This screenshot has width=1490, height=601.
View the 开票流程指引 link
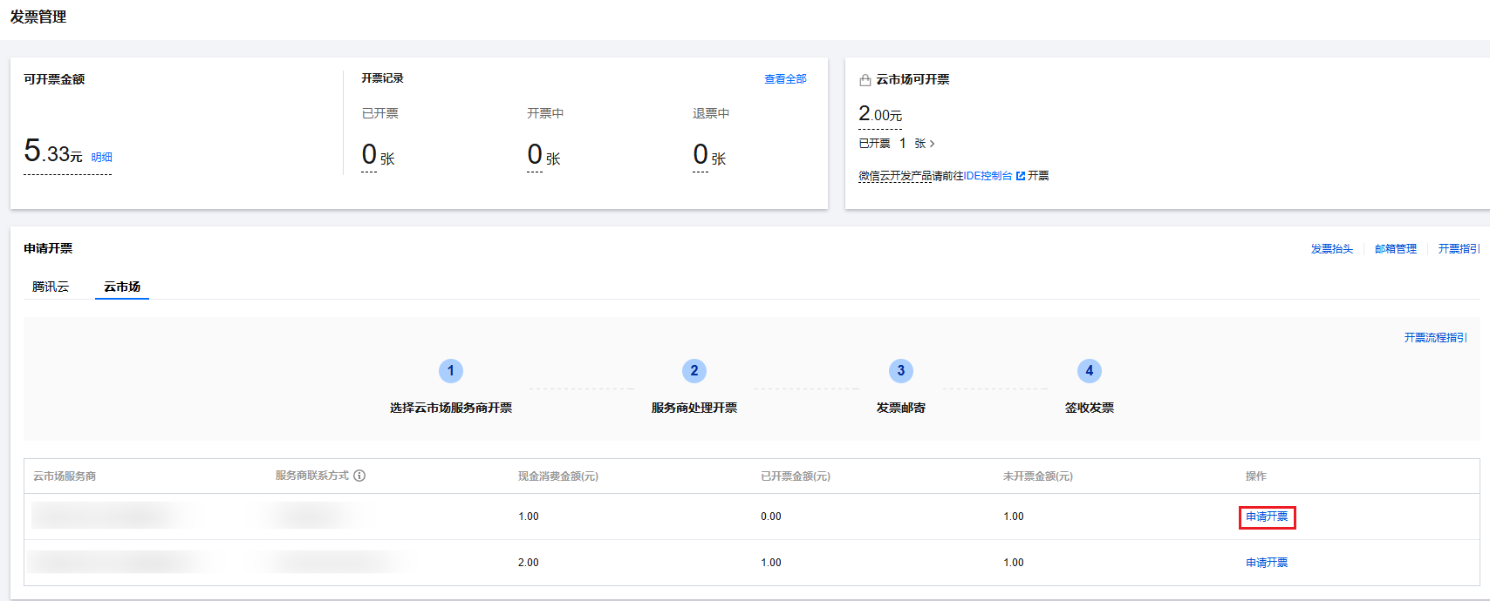[x=1436, y=338]
